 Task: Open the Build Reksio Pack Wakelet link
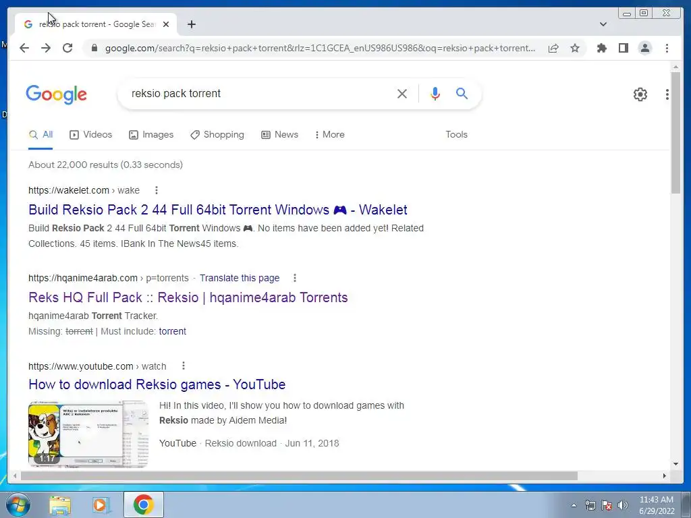(218, 210)
